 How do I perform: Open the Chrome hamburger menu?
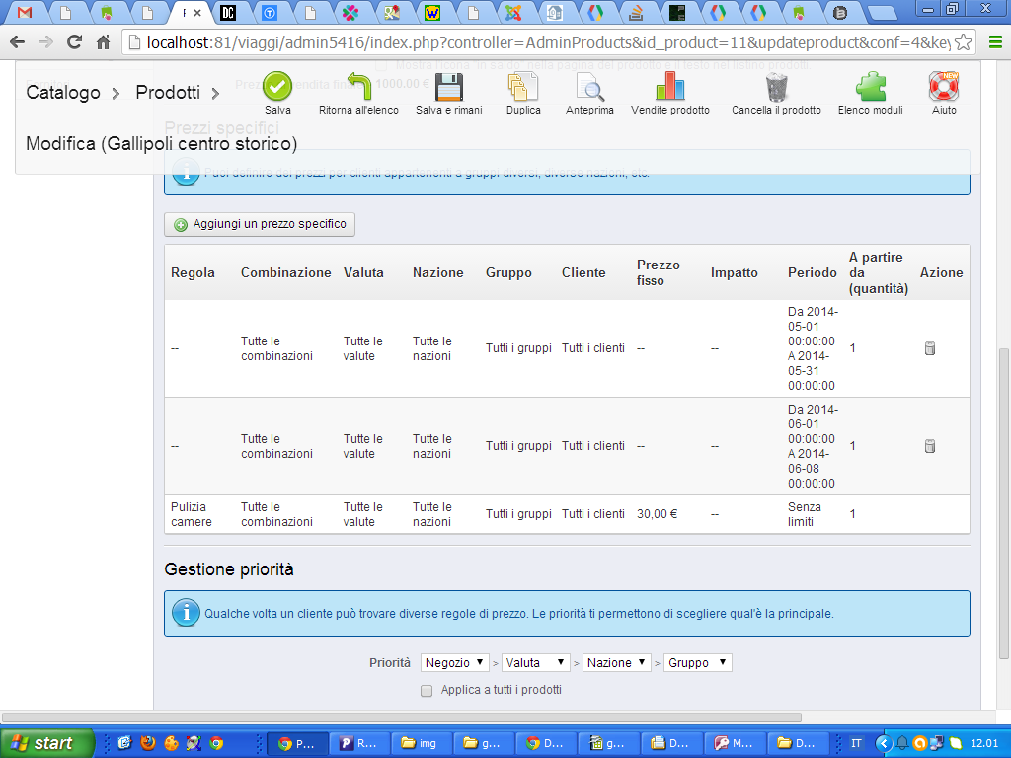coord(995,42)
